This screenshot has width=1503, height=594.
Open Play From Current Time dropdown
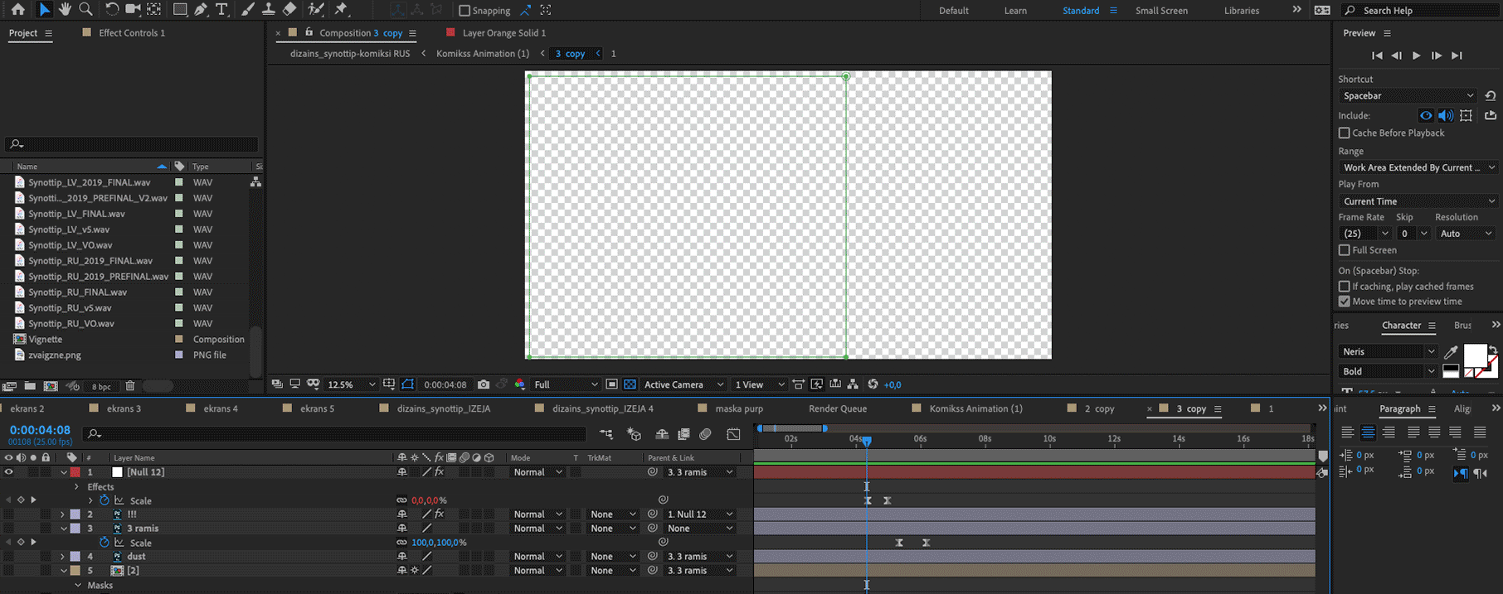[x=1418, y=201]
